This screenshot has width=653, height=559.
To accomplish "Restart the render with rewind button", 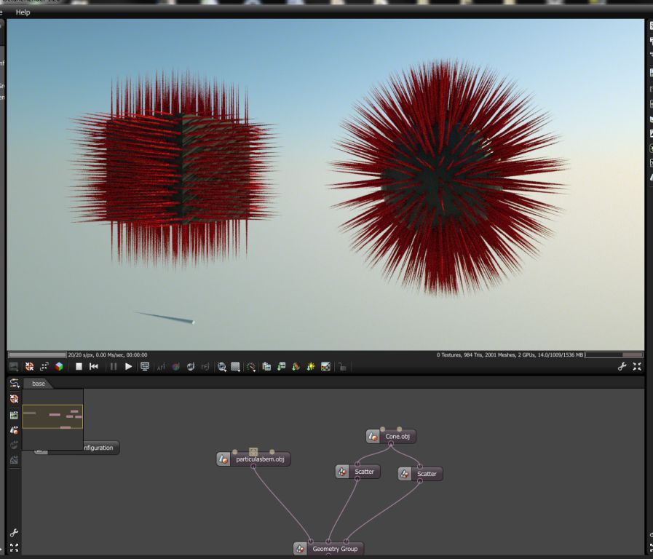I will pos(94,366).
